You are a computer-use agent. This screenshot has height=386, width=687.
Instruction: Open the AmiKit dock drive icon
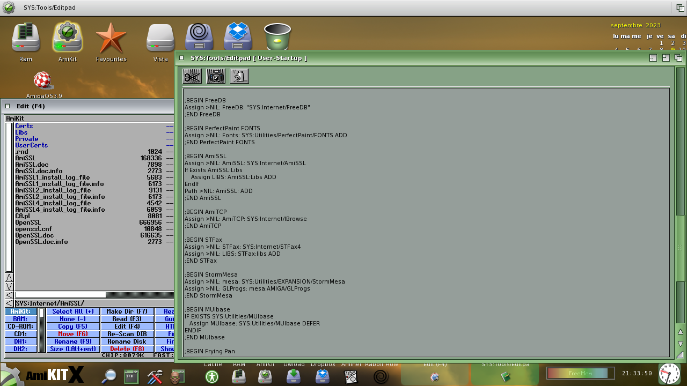coord(265,376)
